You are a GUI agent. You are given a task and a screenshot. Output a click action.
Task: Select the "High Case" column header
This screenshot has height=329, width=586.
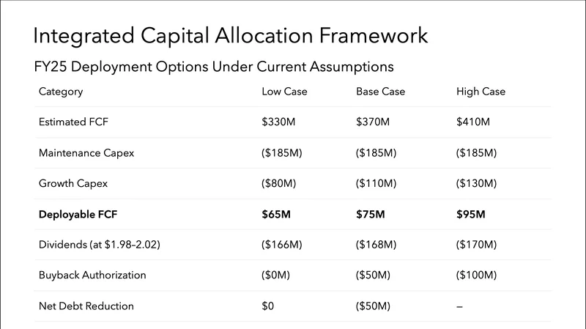click(x=481, y=92)
